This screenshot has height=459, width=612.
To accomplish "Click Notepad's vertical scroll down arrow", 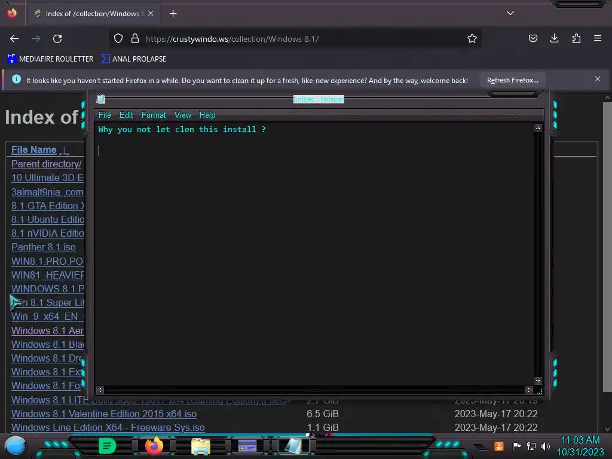I will coord(538,381).
